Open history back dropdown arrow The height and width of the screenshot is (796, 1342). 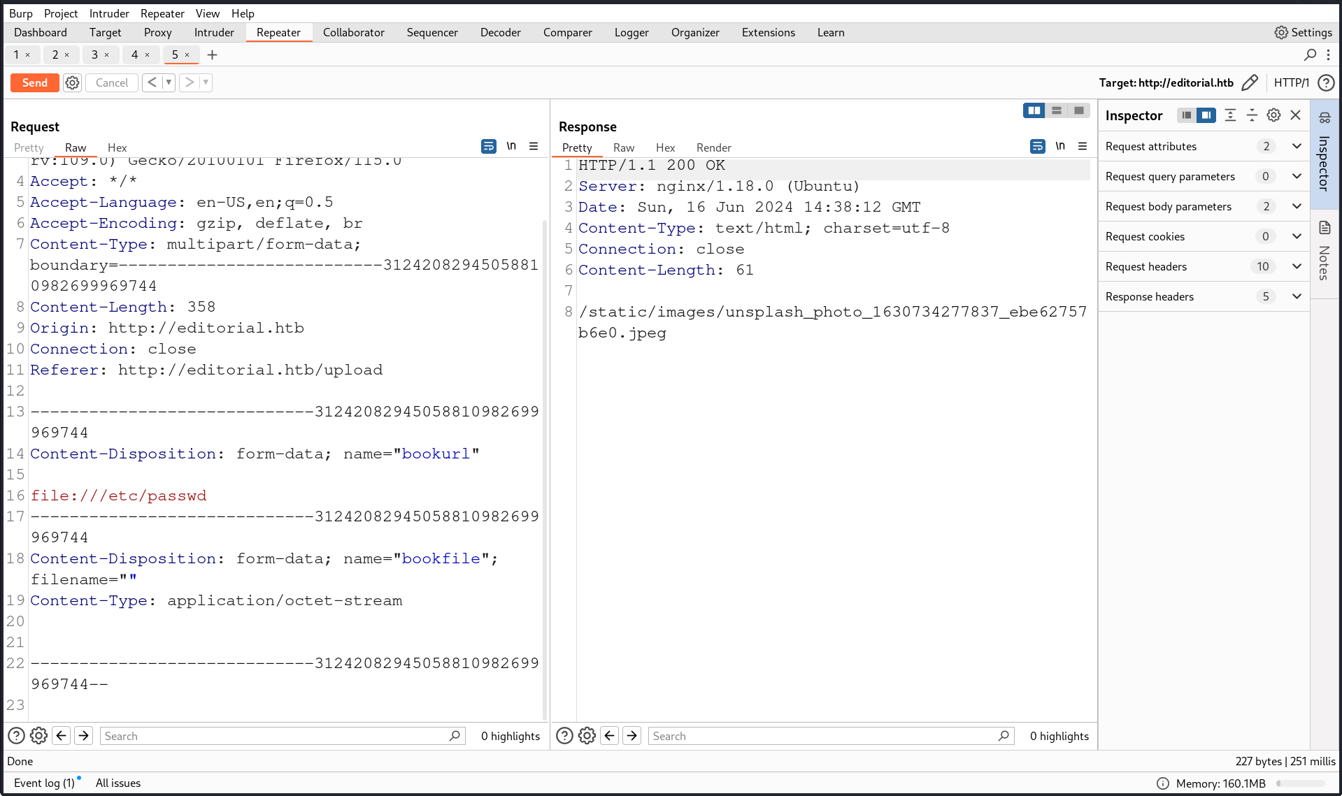click(169, 82)
